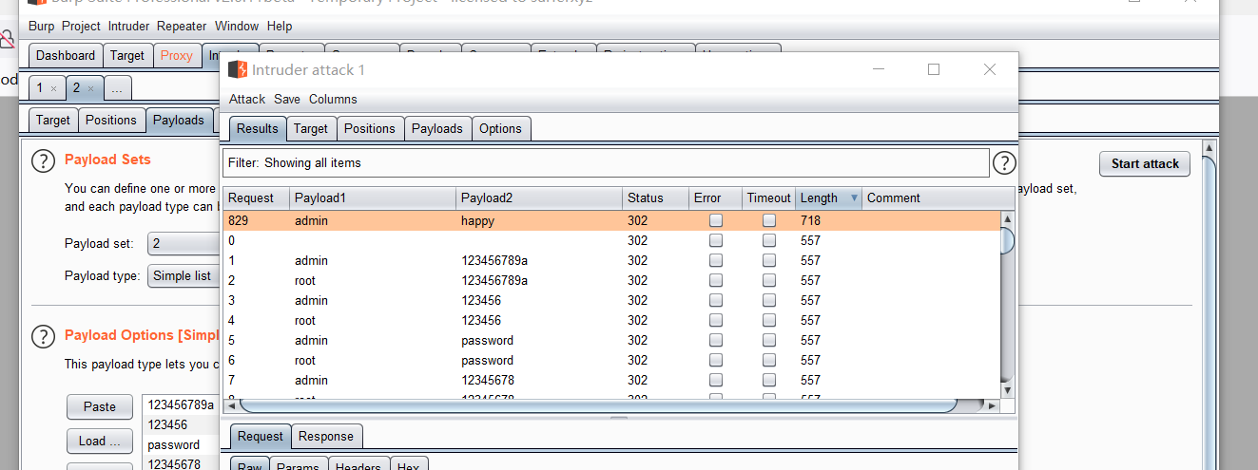This screenshot has height=470, width=1258.
Task: Switch to attack window Positions tab
Action: (x=369, y=128)
